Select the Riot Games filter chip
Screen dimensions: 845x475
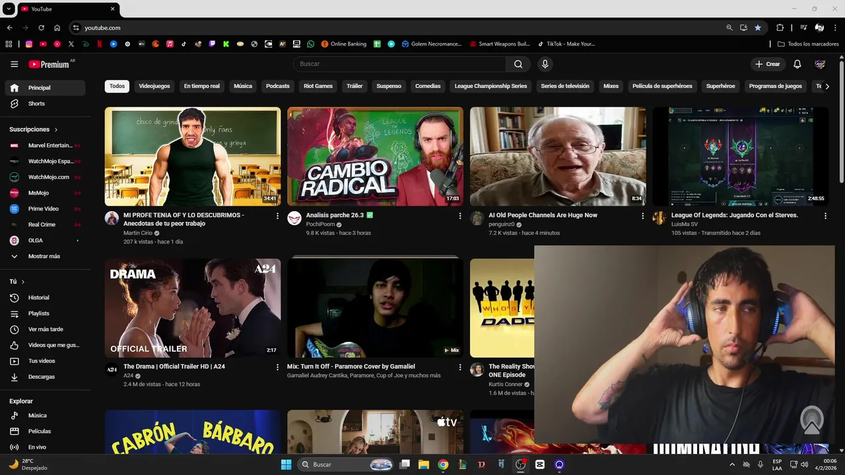coord(318,86)
